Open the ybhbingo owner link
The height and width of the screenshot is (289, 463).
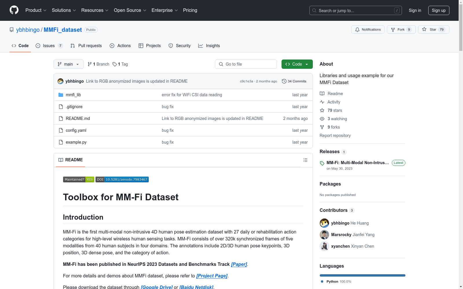pos(28,30)
